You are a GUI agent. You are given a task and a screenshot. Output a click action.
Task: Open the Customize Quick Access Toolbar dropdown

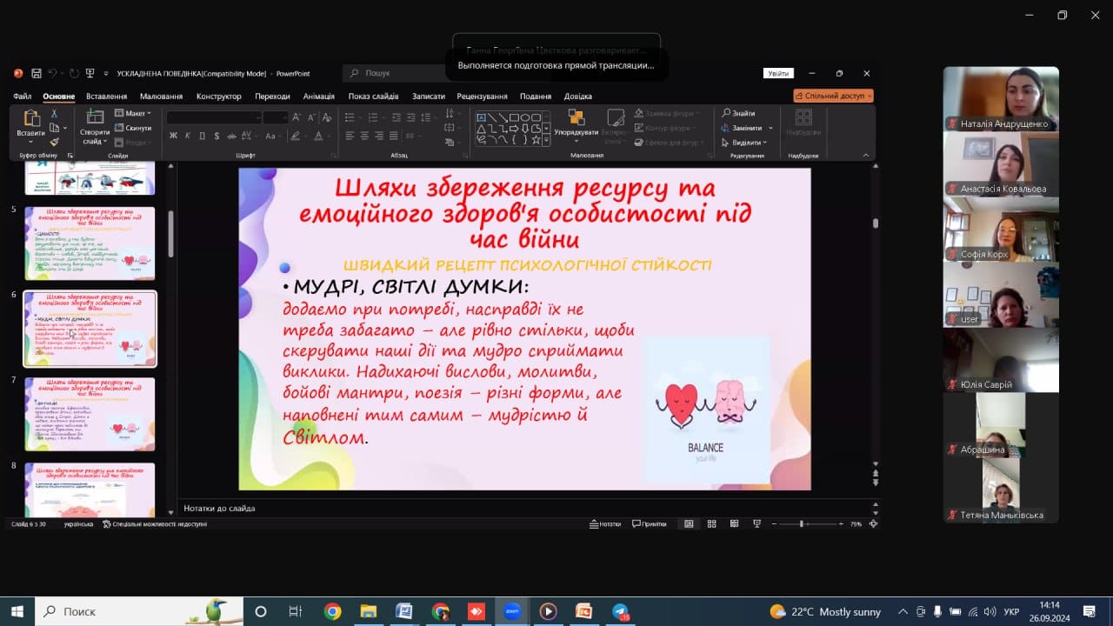tap(106, 73)
